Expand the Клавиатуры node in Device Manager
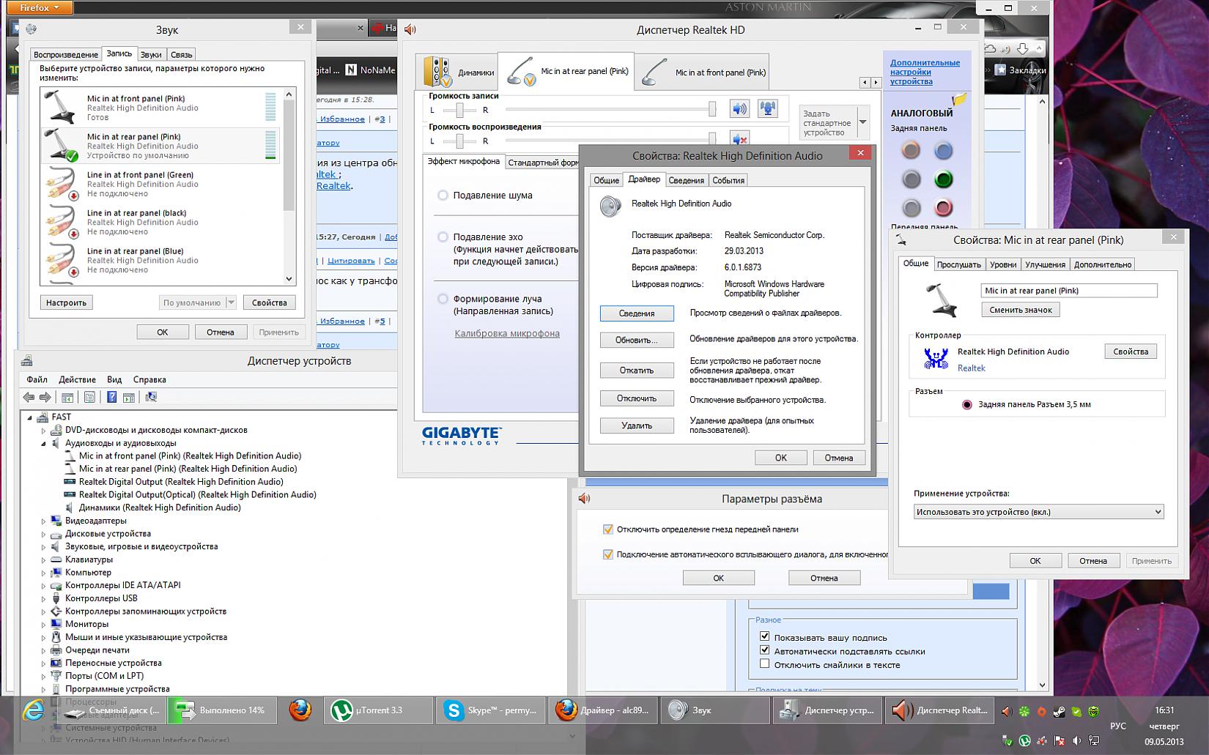The width and height of the screenshot is (1209, 755). pyautogui.click(x=43, y=560)
